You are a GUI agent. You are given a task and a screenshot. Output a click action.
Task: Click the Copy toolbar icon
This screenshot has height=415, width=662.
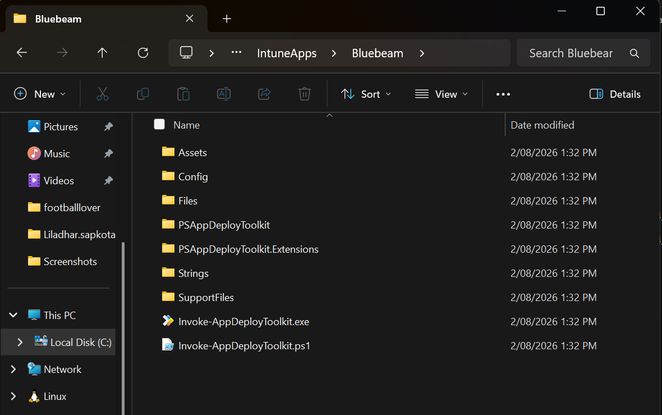(143, 94)
